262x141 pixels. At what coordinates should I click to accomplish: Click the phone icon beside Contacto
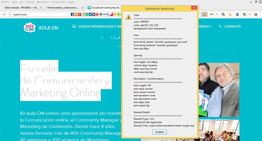click(220, 26)
